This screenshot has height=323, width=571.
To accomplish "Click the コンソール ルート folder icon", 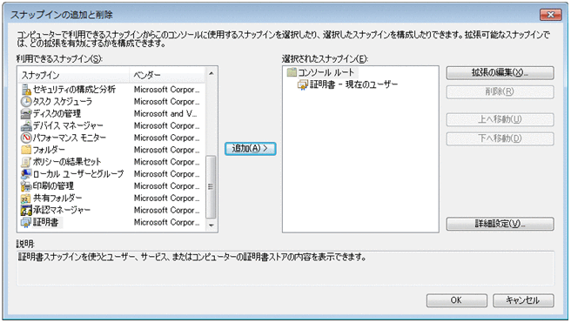I will 292,71.
